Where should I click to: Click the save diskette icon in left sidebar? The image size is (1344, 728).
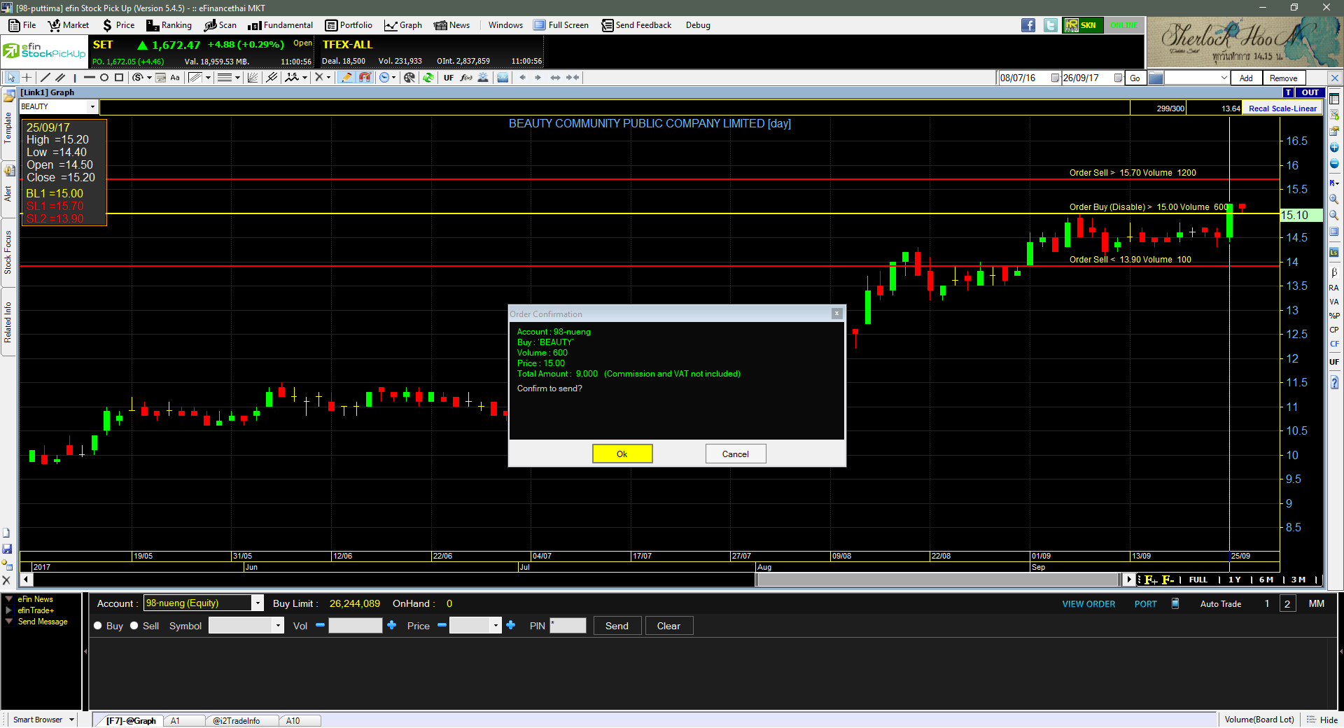tap(7, 549)
